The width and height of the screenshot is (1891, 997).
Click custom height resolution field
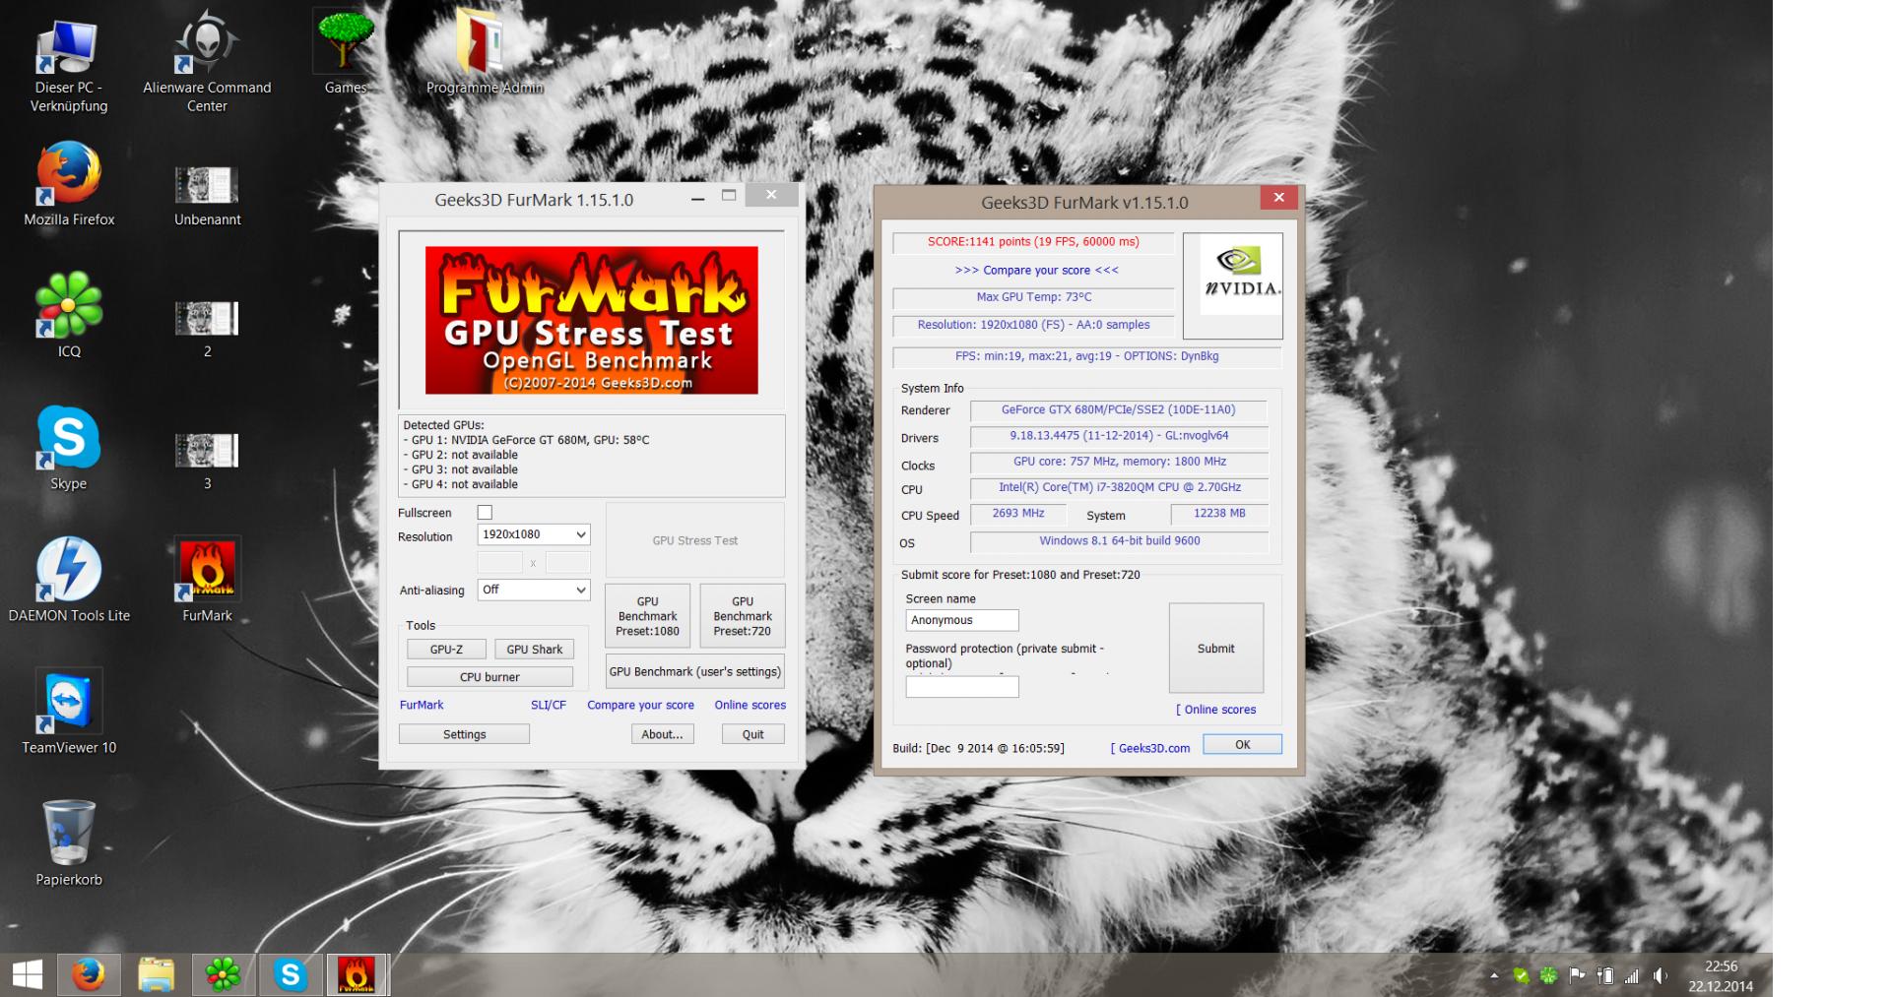tap(567, 562)
